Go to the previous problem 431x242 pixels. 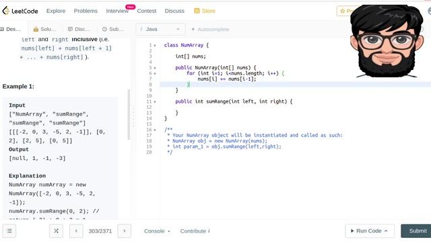point(76,231)
